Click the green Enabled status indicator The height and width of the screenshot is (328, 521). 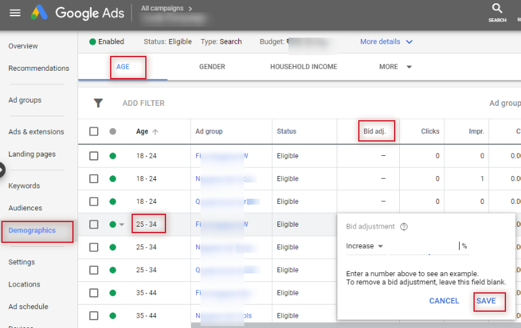92,42
